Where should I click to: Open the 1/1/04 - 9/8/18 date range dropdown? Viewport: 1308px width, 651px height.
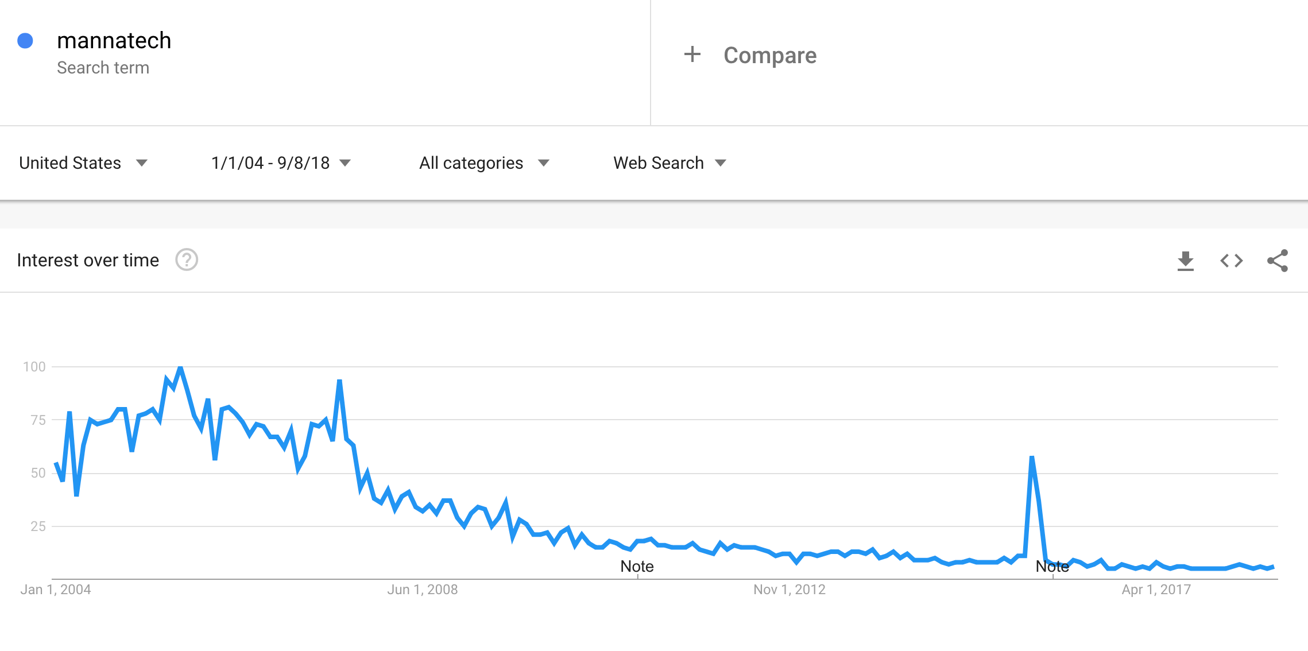281,163
